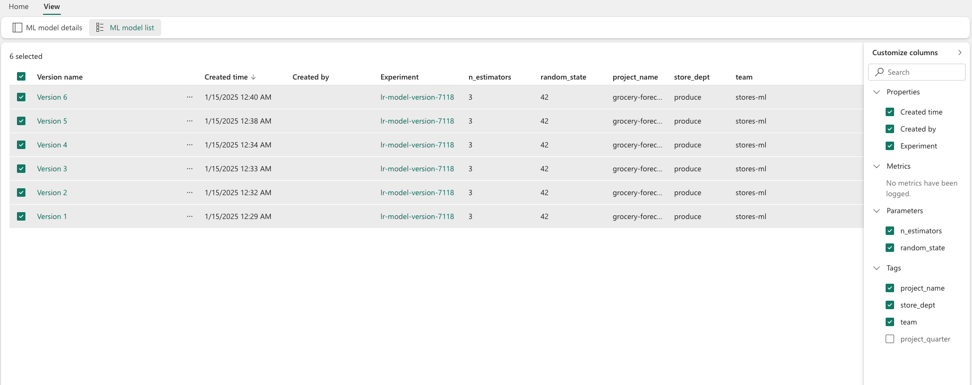
Task: Focus the Search columns input field
Action: pyautogui.click(x=917, y=72)
